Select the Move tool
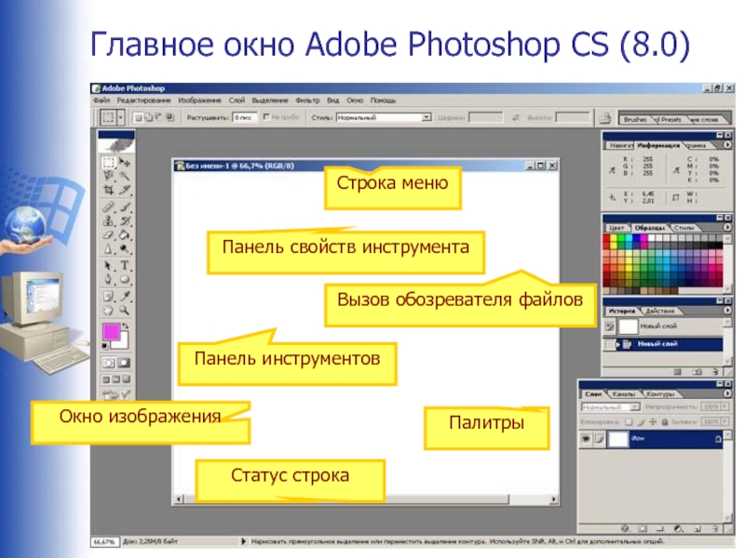Image resolution: width=745 pixels, height=558 pixels. click(x=125, y=163)
